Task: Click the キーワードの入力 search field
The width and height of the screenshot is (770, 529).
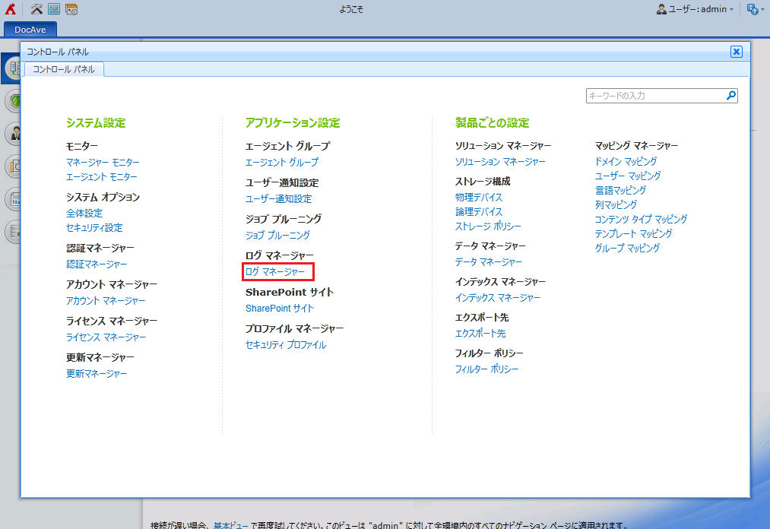Action: [654, 96]
